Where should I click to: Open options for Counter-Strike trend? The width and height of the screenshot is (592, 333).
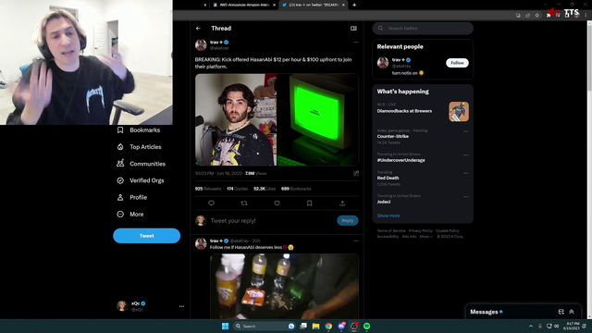coord(465,131)
